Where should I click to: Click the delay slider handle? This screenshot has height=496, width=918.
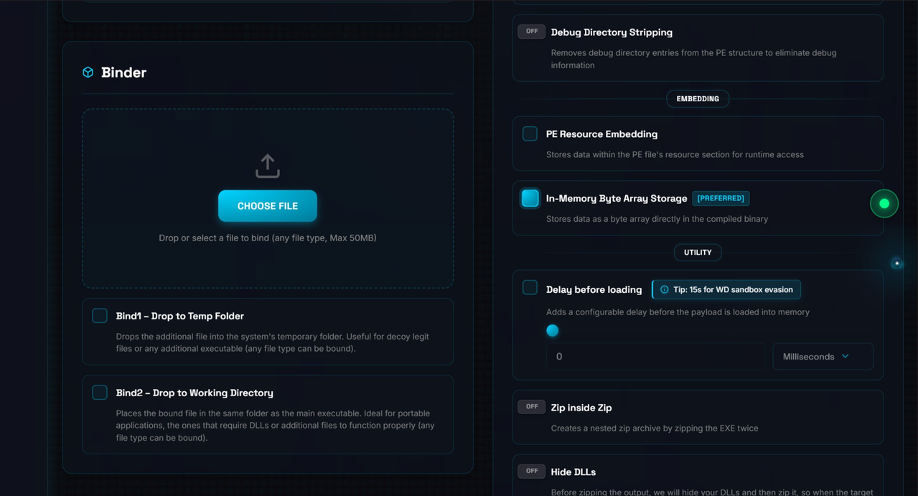[552, 330]
